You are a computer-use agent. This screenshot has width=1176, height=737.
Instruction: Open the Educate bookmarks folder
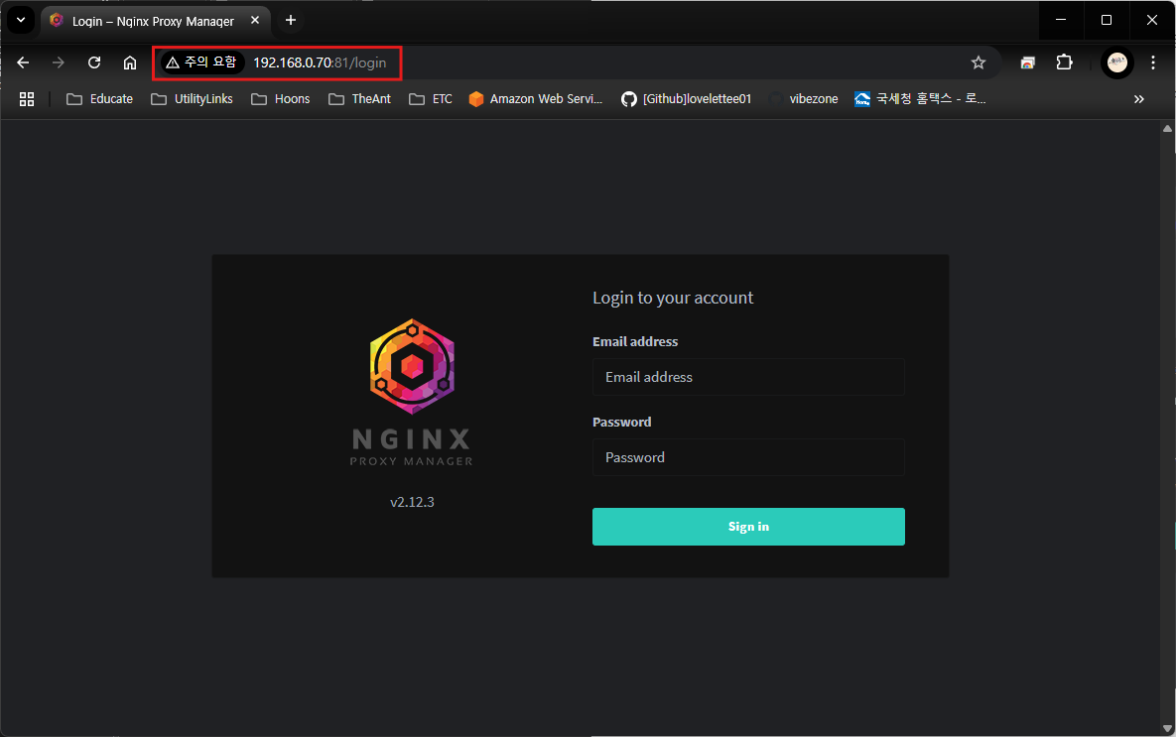click(100, 99)
